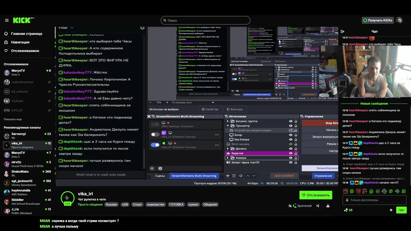Toggle visibility of the Донаты group
411x231 pixels.
click(x=291, y=149)
